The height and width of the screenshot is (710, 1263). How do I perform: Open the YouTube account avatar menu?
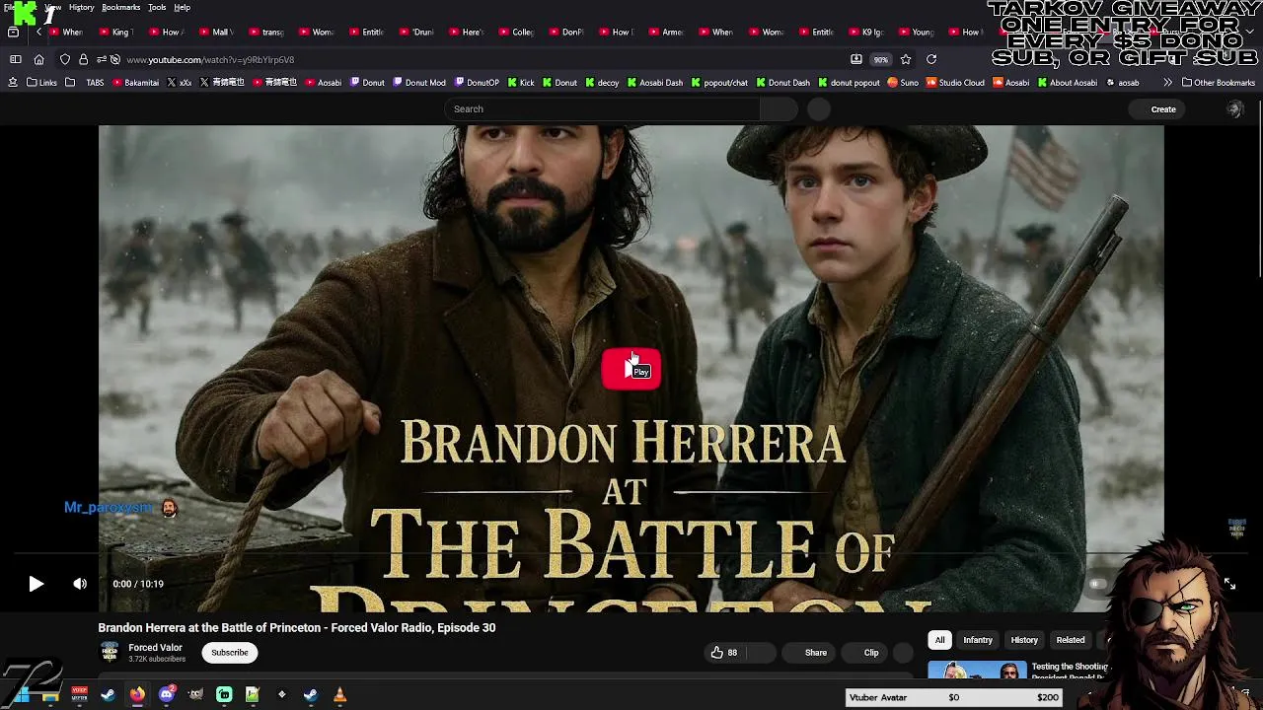coord(1234,109)
